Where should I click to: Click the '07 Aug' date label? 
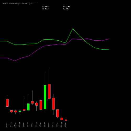(x=15, y=125)
